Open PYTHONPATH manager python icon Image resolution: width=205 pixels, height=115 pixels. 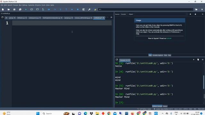click(95, 9)
